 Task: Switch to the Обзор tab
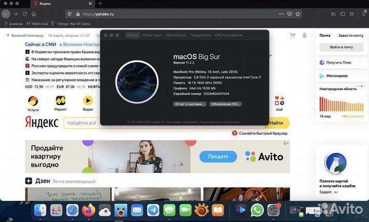click(133, 35)
